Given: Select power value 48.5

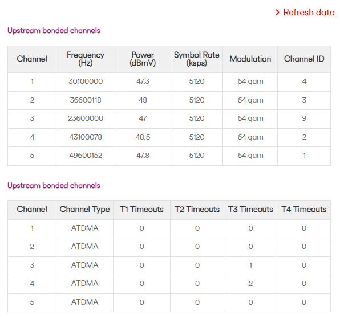Looking at the screenshot, I should point(143,137).
